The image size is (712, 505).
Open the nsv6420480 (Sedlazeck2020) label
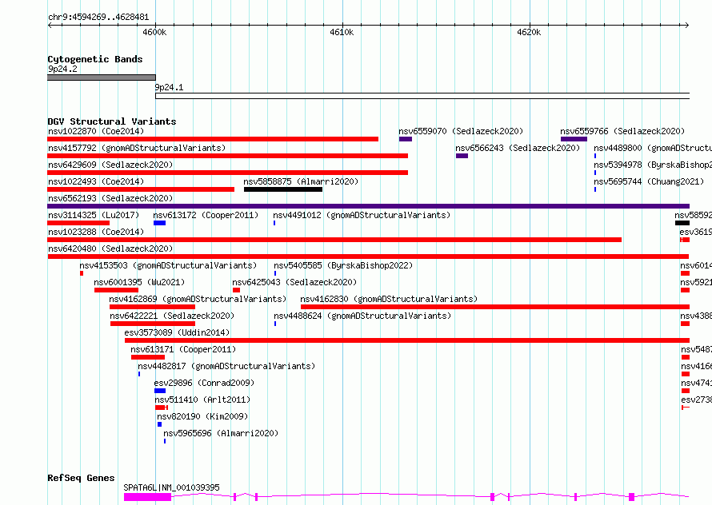pyautogui.click(x=110, y=249)
